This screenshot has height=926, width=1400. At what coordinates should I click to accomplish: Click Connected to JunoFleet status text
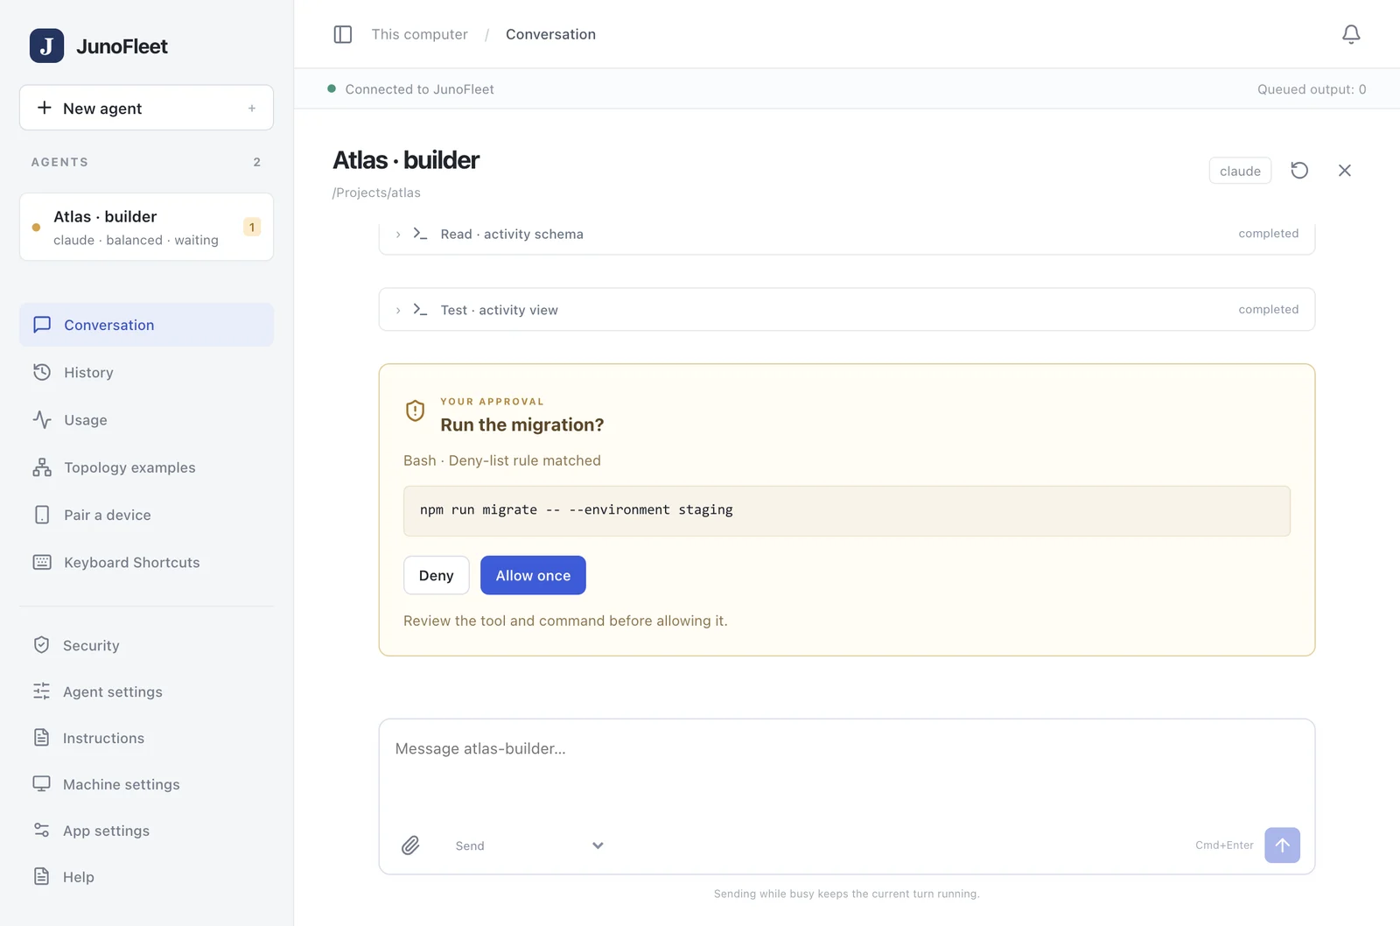(419, 89)
